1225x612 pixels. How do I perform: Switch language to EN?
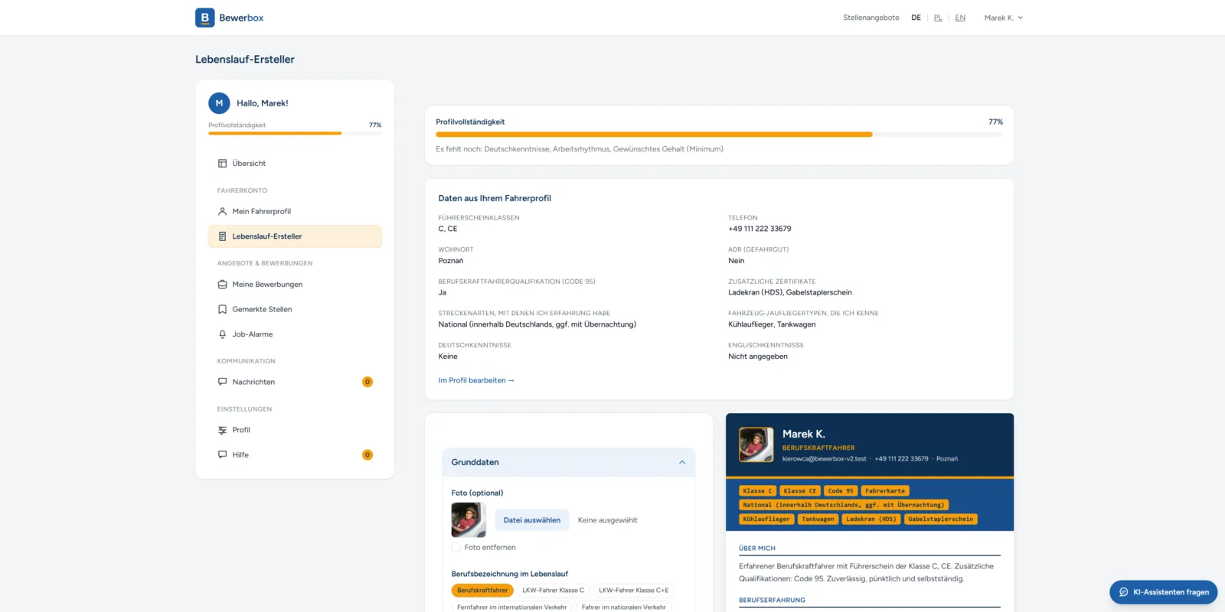[960, 18]
